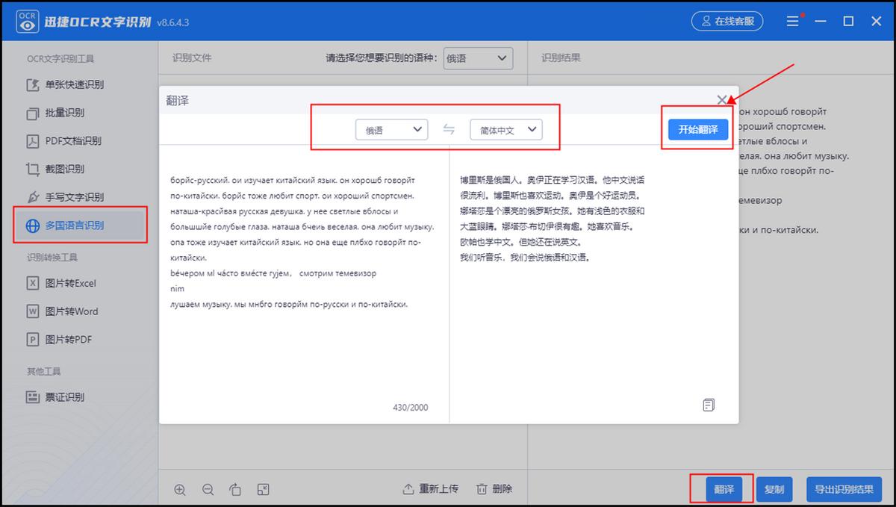
Task: Zoom in on the uploaded document
Action: (180, 489)
